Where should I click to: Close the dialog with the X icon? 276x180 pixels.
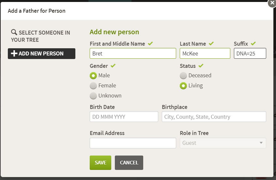(272, 3)
